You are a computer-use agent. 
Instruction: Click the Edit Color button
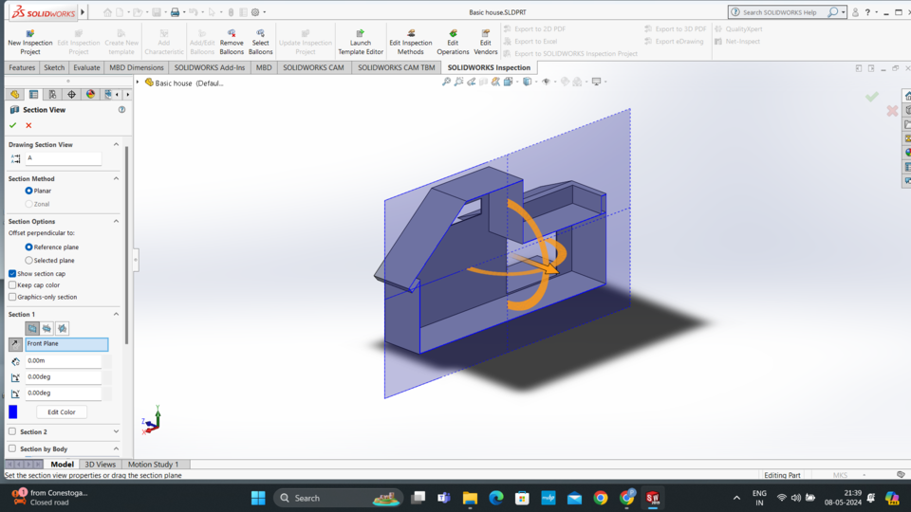point(62,411)
